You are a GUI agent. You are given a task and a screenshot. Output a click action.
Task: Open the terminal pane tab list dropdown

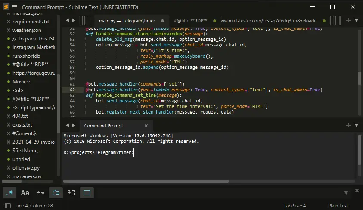click(356, 125)
